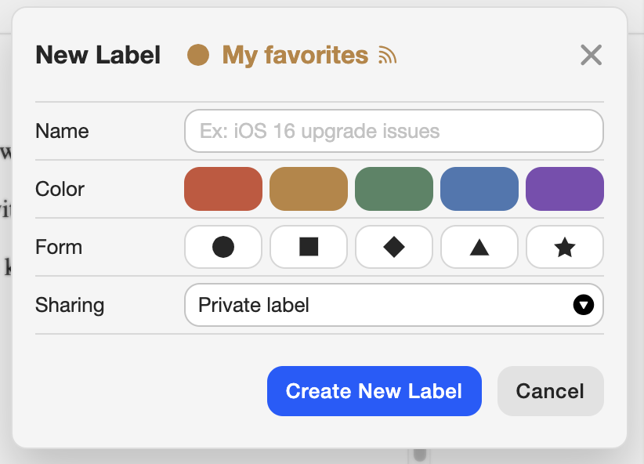Click the Private label option text

coord(254,305)
